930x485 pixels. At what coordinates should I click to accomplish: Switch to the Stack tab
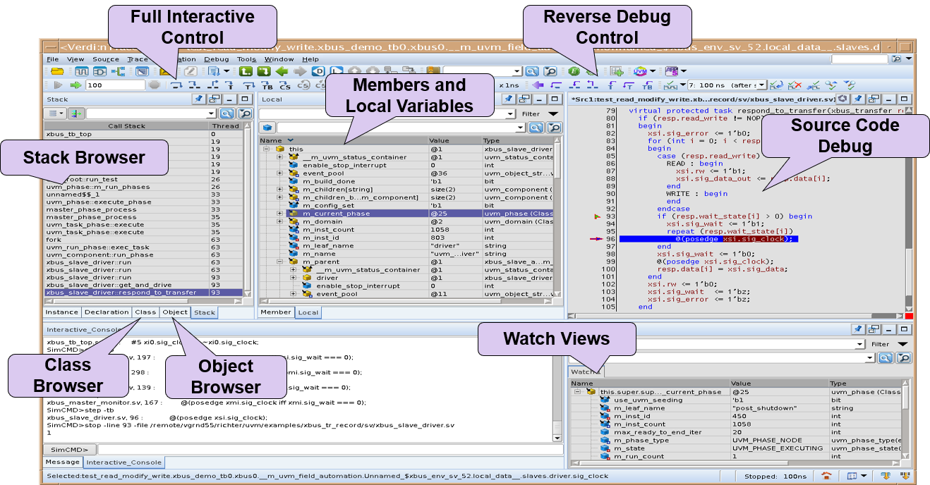point(204,312)
